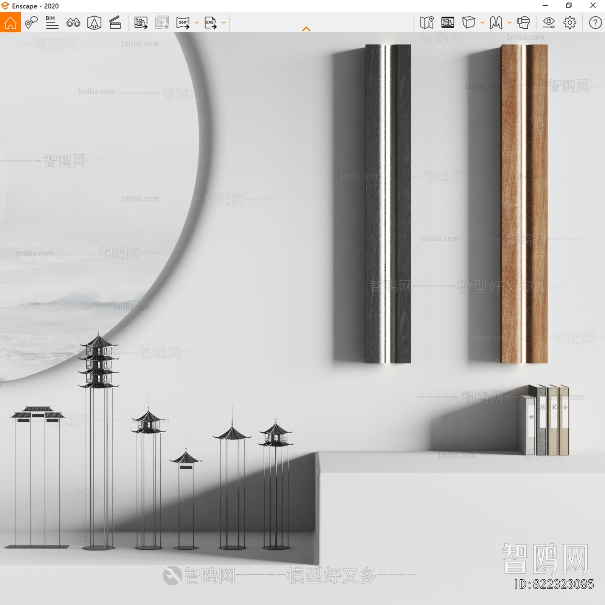Minimize the Enscape window
This screenshot has width=605, height=605.
[545, 6]
